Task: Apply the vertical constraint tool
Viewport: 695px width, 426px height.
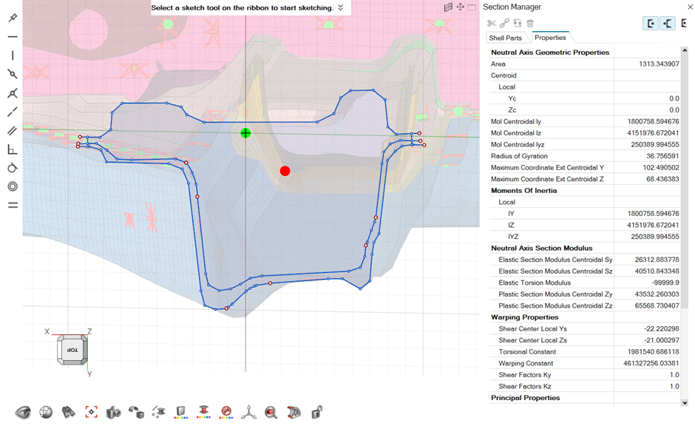Action: [13, 55]
